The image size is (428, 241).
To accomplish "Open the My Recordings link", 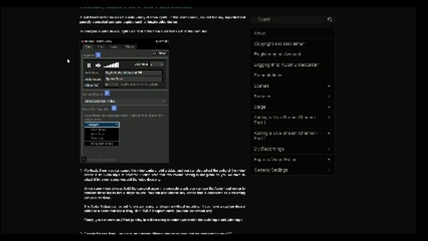I will pos(269,149).
